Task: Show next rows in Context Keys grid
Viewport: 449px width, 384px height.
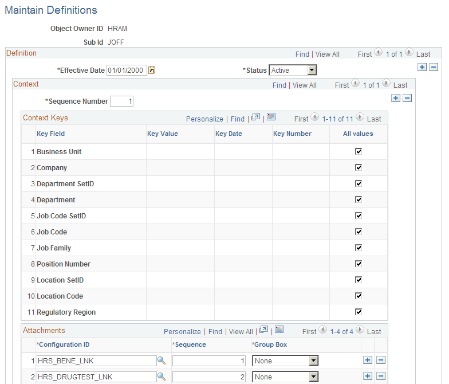Action: [360, 117]
